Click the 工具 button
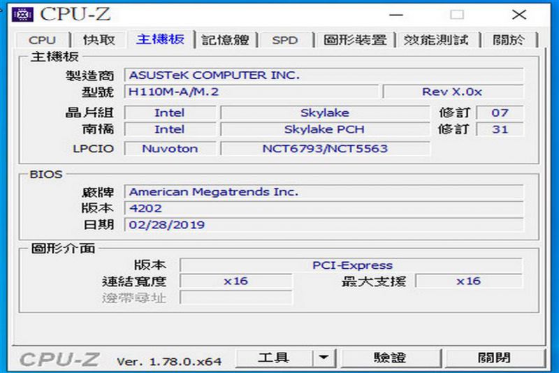The image size is (559, 373). click(274, 358)
